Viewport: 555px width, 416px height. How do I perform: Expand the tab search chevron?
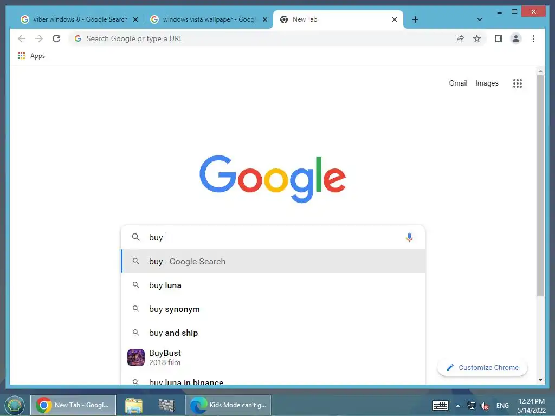pos(480,19)
